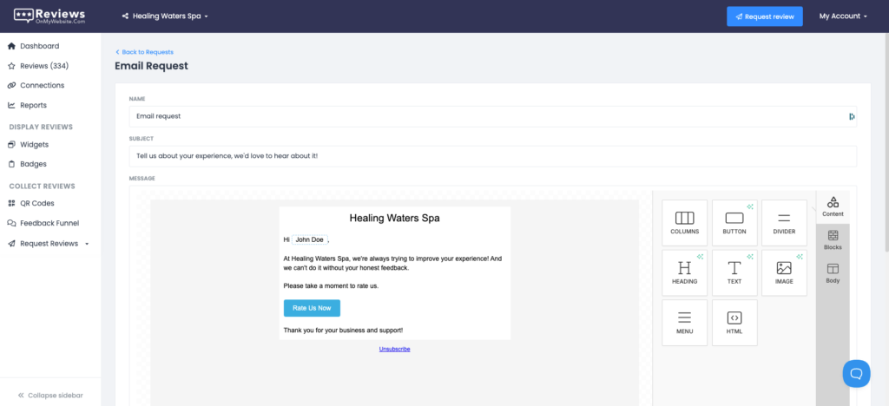
Task: Select the HTML content block
Action: point(734,323)
